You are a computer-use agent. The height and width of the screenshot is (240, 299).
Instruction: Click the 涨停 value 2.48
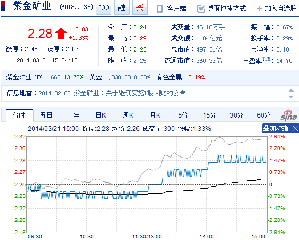(x=31, y=49)
